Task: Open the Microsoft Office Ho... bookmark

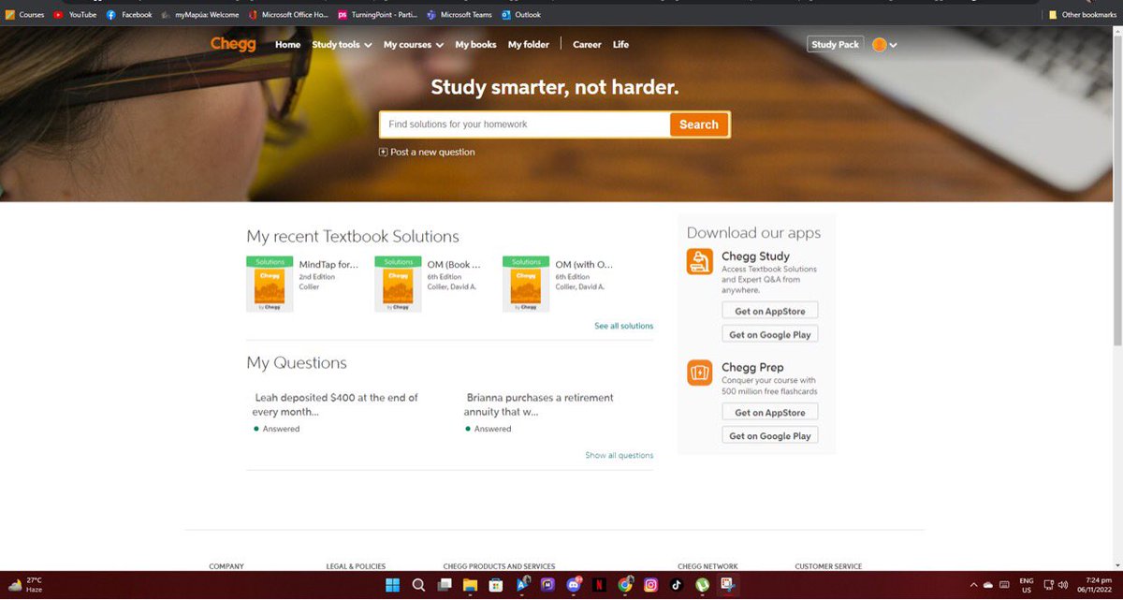Action: tap(288, 15)
